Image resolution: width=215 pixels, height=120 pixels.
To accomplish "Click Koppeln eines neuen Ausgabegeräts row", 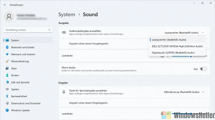I will (x=134, y=44).
